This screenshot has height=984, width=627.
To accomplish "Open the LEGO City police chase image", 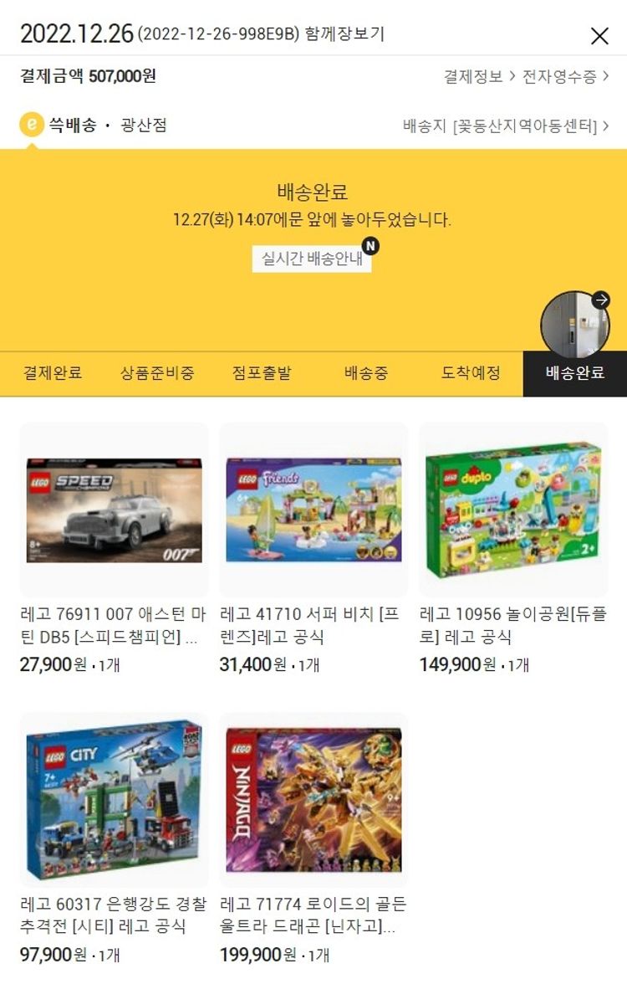I will click(x=114, y=800).
